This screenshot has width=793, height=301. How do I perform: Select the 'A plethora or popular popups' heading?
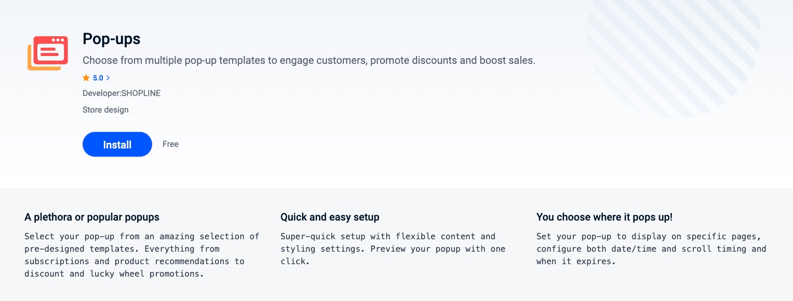92,217
